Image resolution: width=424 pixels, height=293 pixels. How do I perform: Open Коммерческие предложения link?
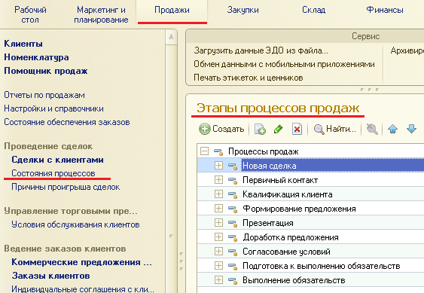81,262
